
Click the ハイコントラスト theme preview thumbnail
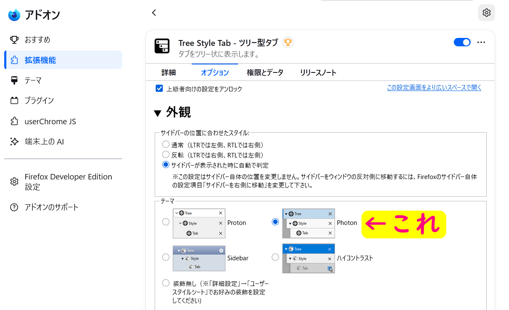(x=308, y=258)
